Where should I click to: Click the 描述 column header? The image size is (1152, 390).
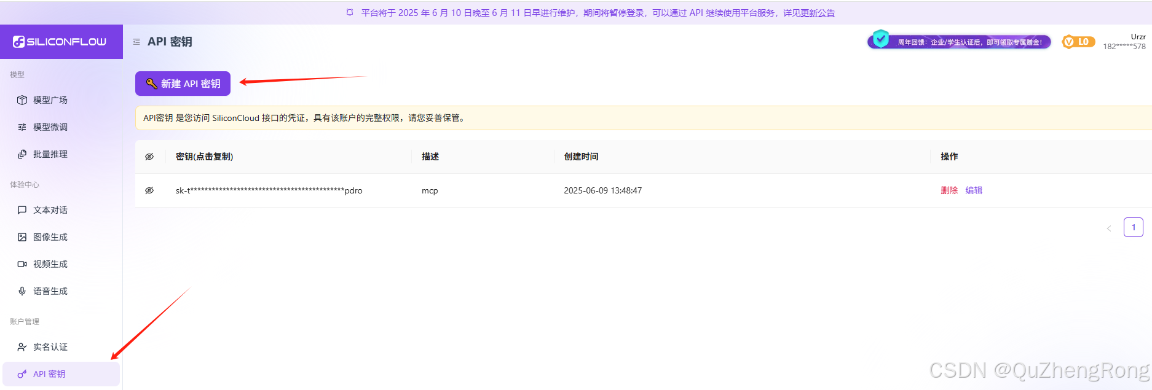coord(430,157)
